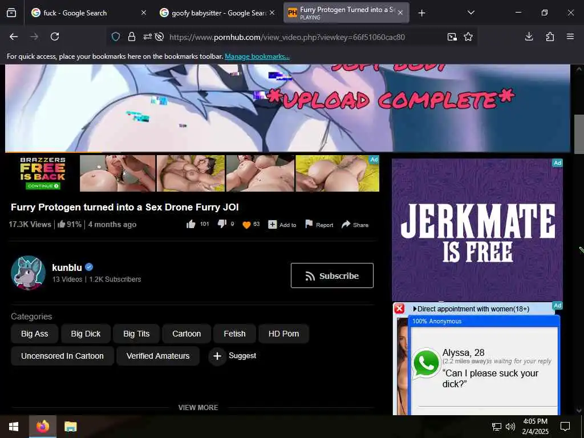This screenshot has width=584, height=438.
Task: Show site security info via padlock
Action: [132, 36]
